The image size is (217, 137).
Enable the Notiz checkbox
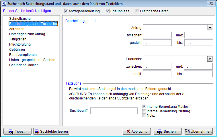(x=144, y=116)
